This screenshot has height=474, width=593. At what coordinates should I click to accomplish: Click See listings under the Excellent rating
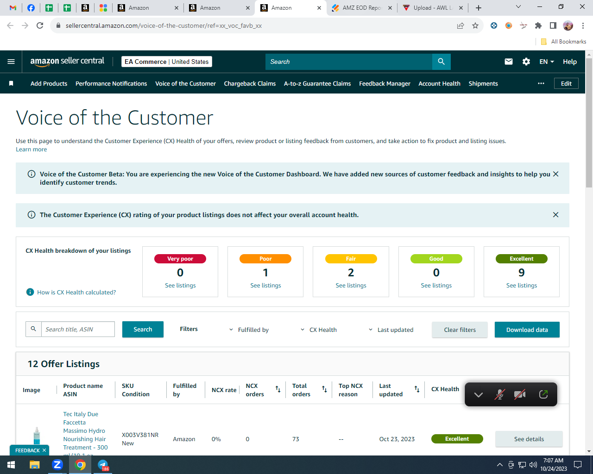pos(522,285)
